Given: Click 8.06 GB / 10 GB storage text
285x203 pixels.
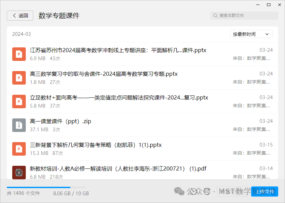Looking at the screenshot, I should (71, 194).
